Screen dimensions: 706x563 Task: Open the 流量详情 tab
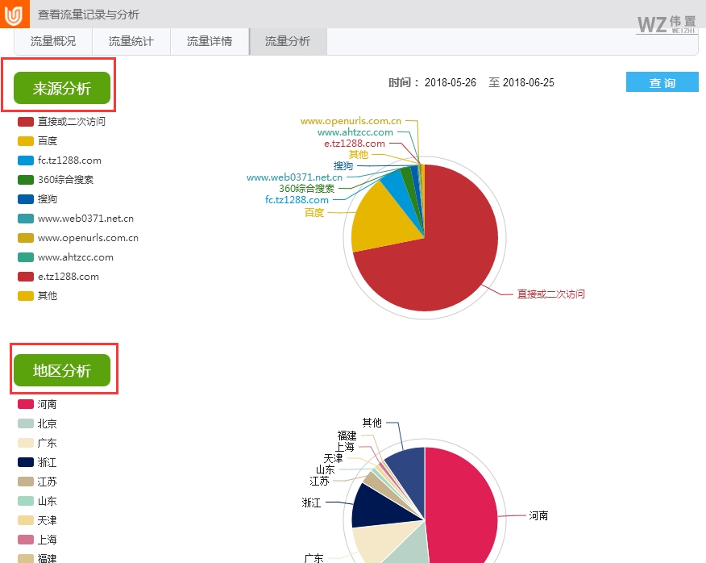pyautogui.click(x=208, y=41)
